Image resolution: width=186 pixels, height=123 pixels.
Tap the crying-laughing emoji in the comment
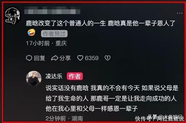31,32
